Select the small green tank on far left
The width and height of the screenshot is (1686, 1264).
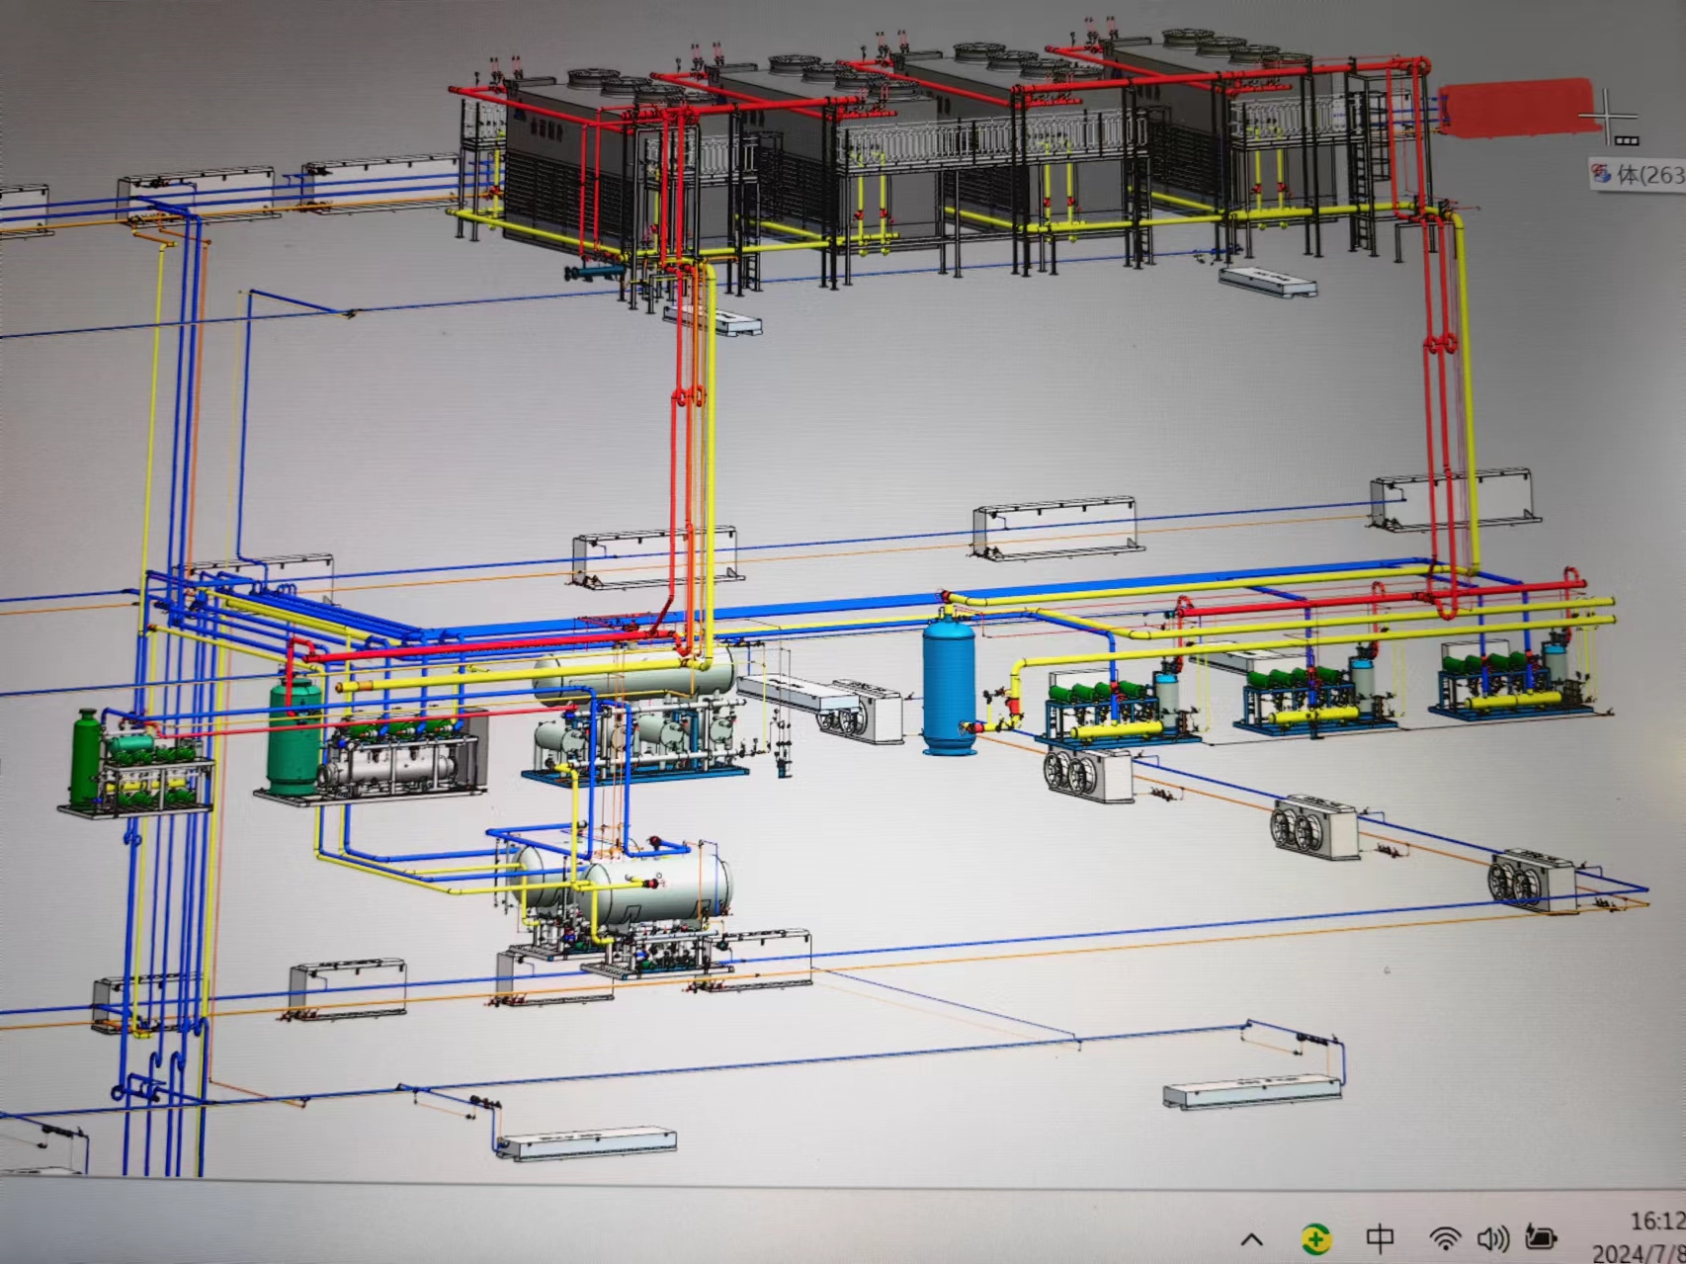84,758
